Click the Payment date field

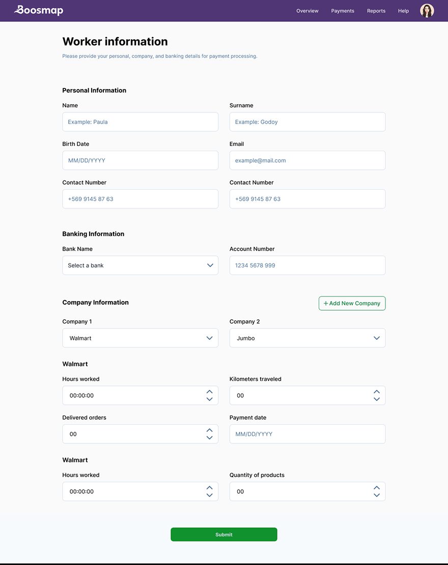(x=307, y=434)
